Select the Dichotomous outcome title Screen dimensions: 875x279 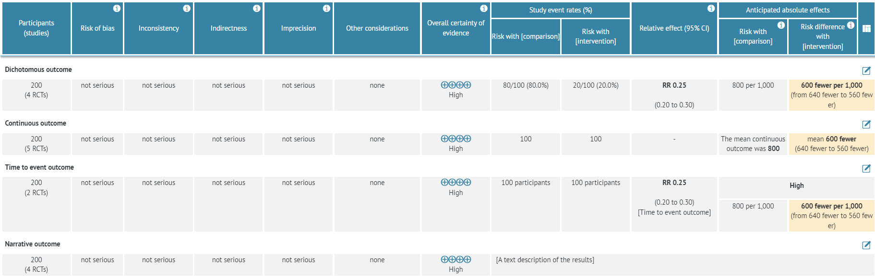[x=38, y=70]
